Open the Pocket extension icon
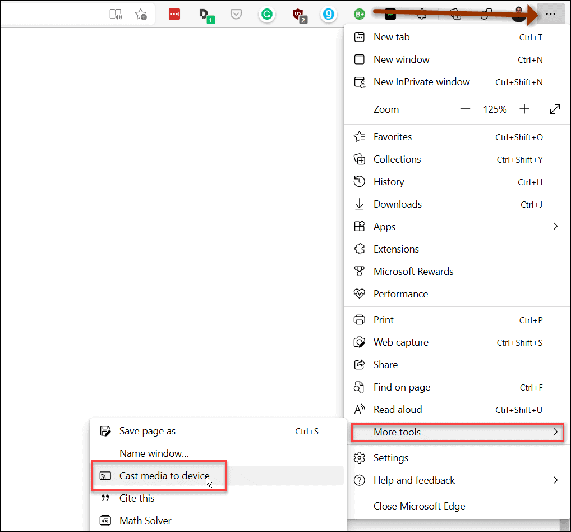The height and width of the screenshot is (532, 571). (236, 15)
